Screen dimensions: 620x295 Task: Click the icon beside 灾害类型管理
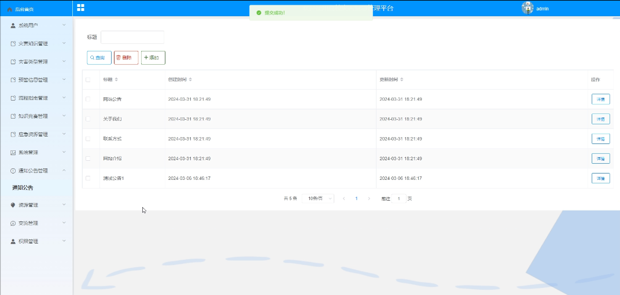tap(13, 62)
